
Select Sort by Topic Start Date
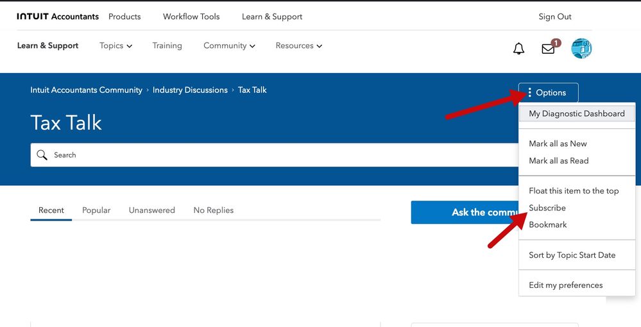tap(572, 255)
